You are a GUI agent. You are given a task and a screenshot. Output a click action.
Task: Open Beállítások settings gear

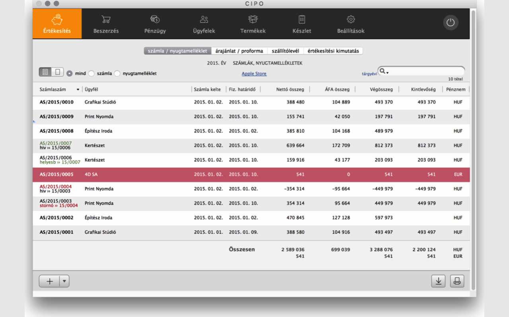point(350,24)
